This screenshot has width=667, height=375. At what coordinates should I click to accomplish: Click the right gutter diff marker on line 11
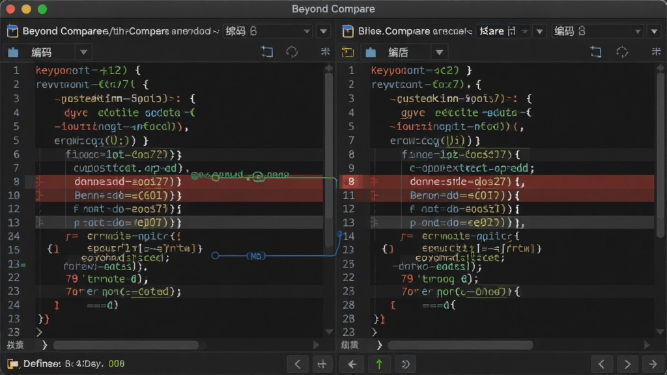click(x=375, y=195)
